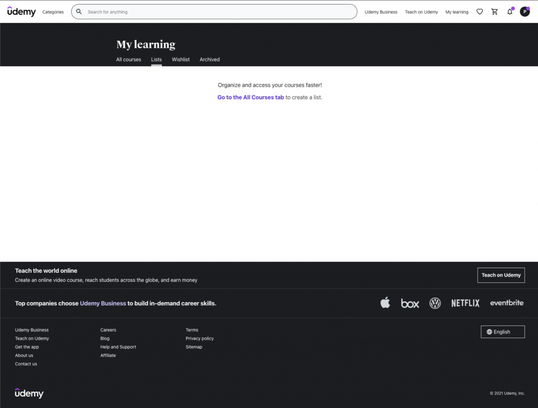Click the Udemy logo in header
This screenshot has width=538, height=408.
(21, 12)
